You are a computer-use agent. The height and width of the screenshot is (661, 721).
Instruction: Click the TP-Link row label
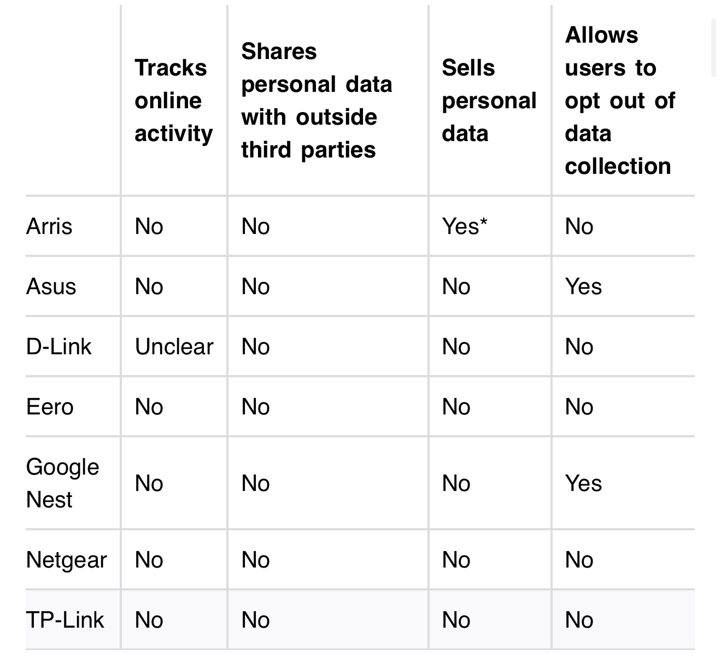tap(65, 620)
